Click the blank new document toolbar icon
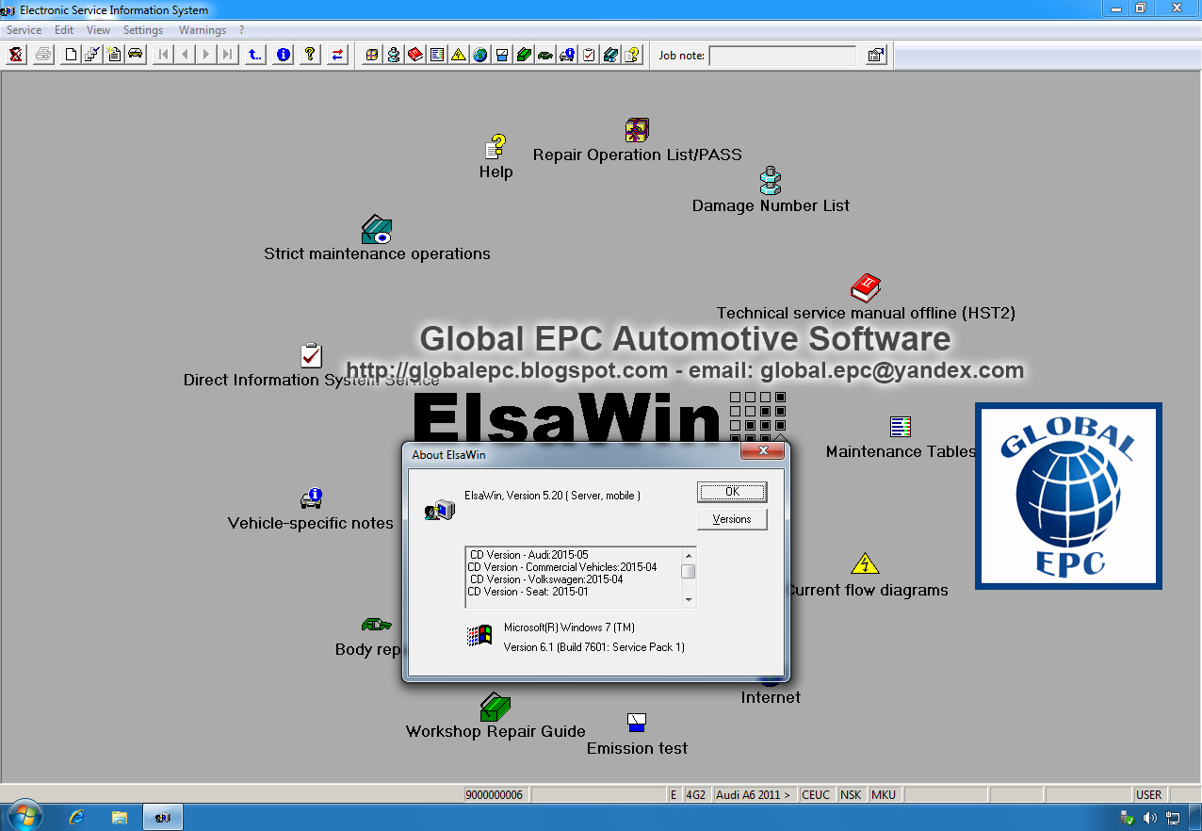The image size is (1202, 831). (71, 55)
